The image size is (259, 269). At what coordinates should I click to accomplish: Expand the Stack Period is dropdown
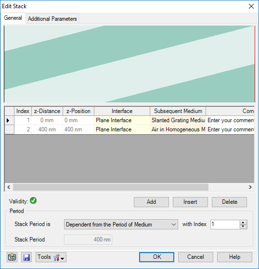tap(121, 225)
